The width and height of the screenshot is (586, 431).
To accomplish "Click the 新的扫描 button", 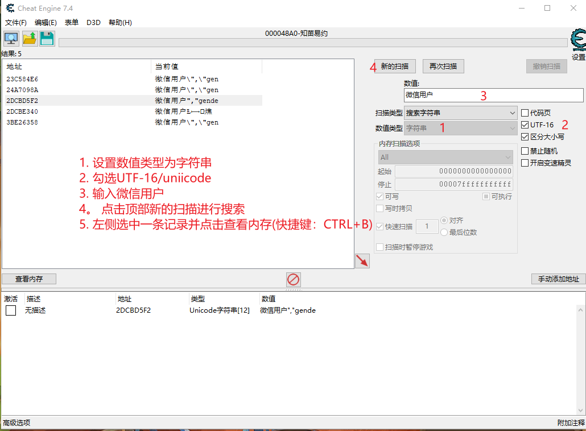I will coord(395,67).
